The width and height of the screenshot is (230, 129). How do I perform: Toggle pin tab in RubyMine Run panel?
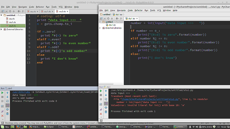point(2,111)
